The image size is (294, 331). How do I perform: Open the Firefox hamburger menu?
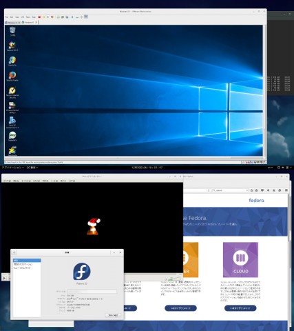(x=286, y=190)
